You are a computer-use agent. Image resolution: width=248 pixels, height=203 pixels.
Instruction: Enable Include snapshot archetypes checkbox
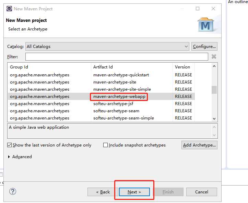[105, 145]
